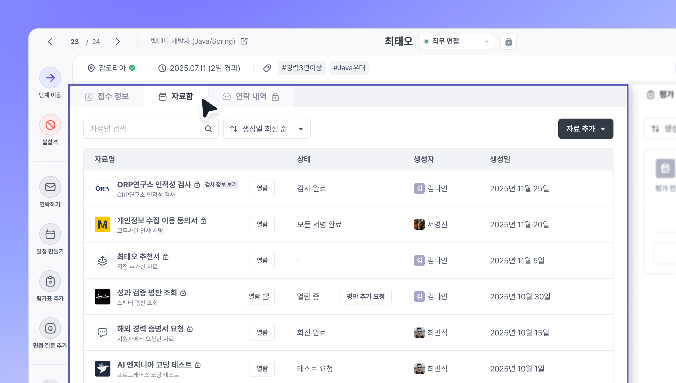The image size is (676, 383).
Task: Click 열람 for 개인정보 수집 이용 동의서
Action: 262,224
